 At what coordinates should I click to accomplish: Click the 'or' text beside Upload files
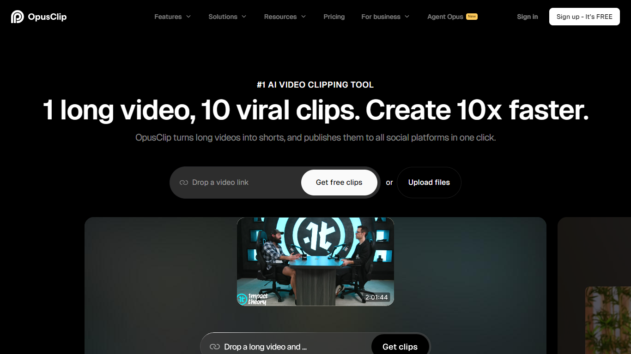tap(389, 183)
